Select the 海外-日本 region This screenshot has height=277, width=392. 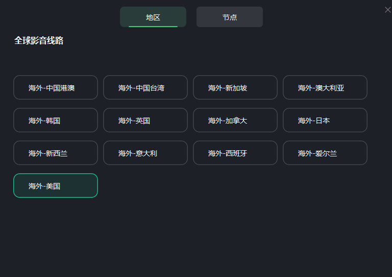click(325, 120)
